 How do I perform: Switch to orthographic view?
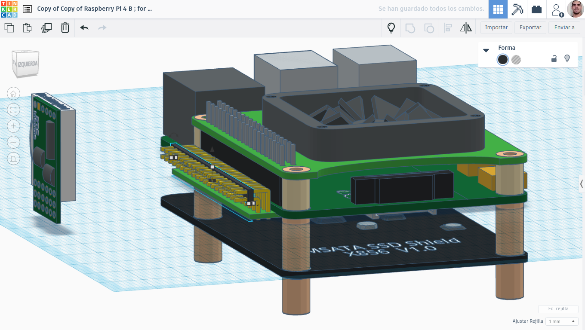pos(13,159)
